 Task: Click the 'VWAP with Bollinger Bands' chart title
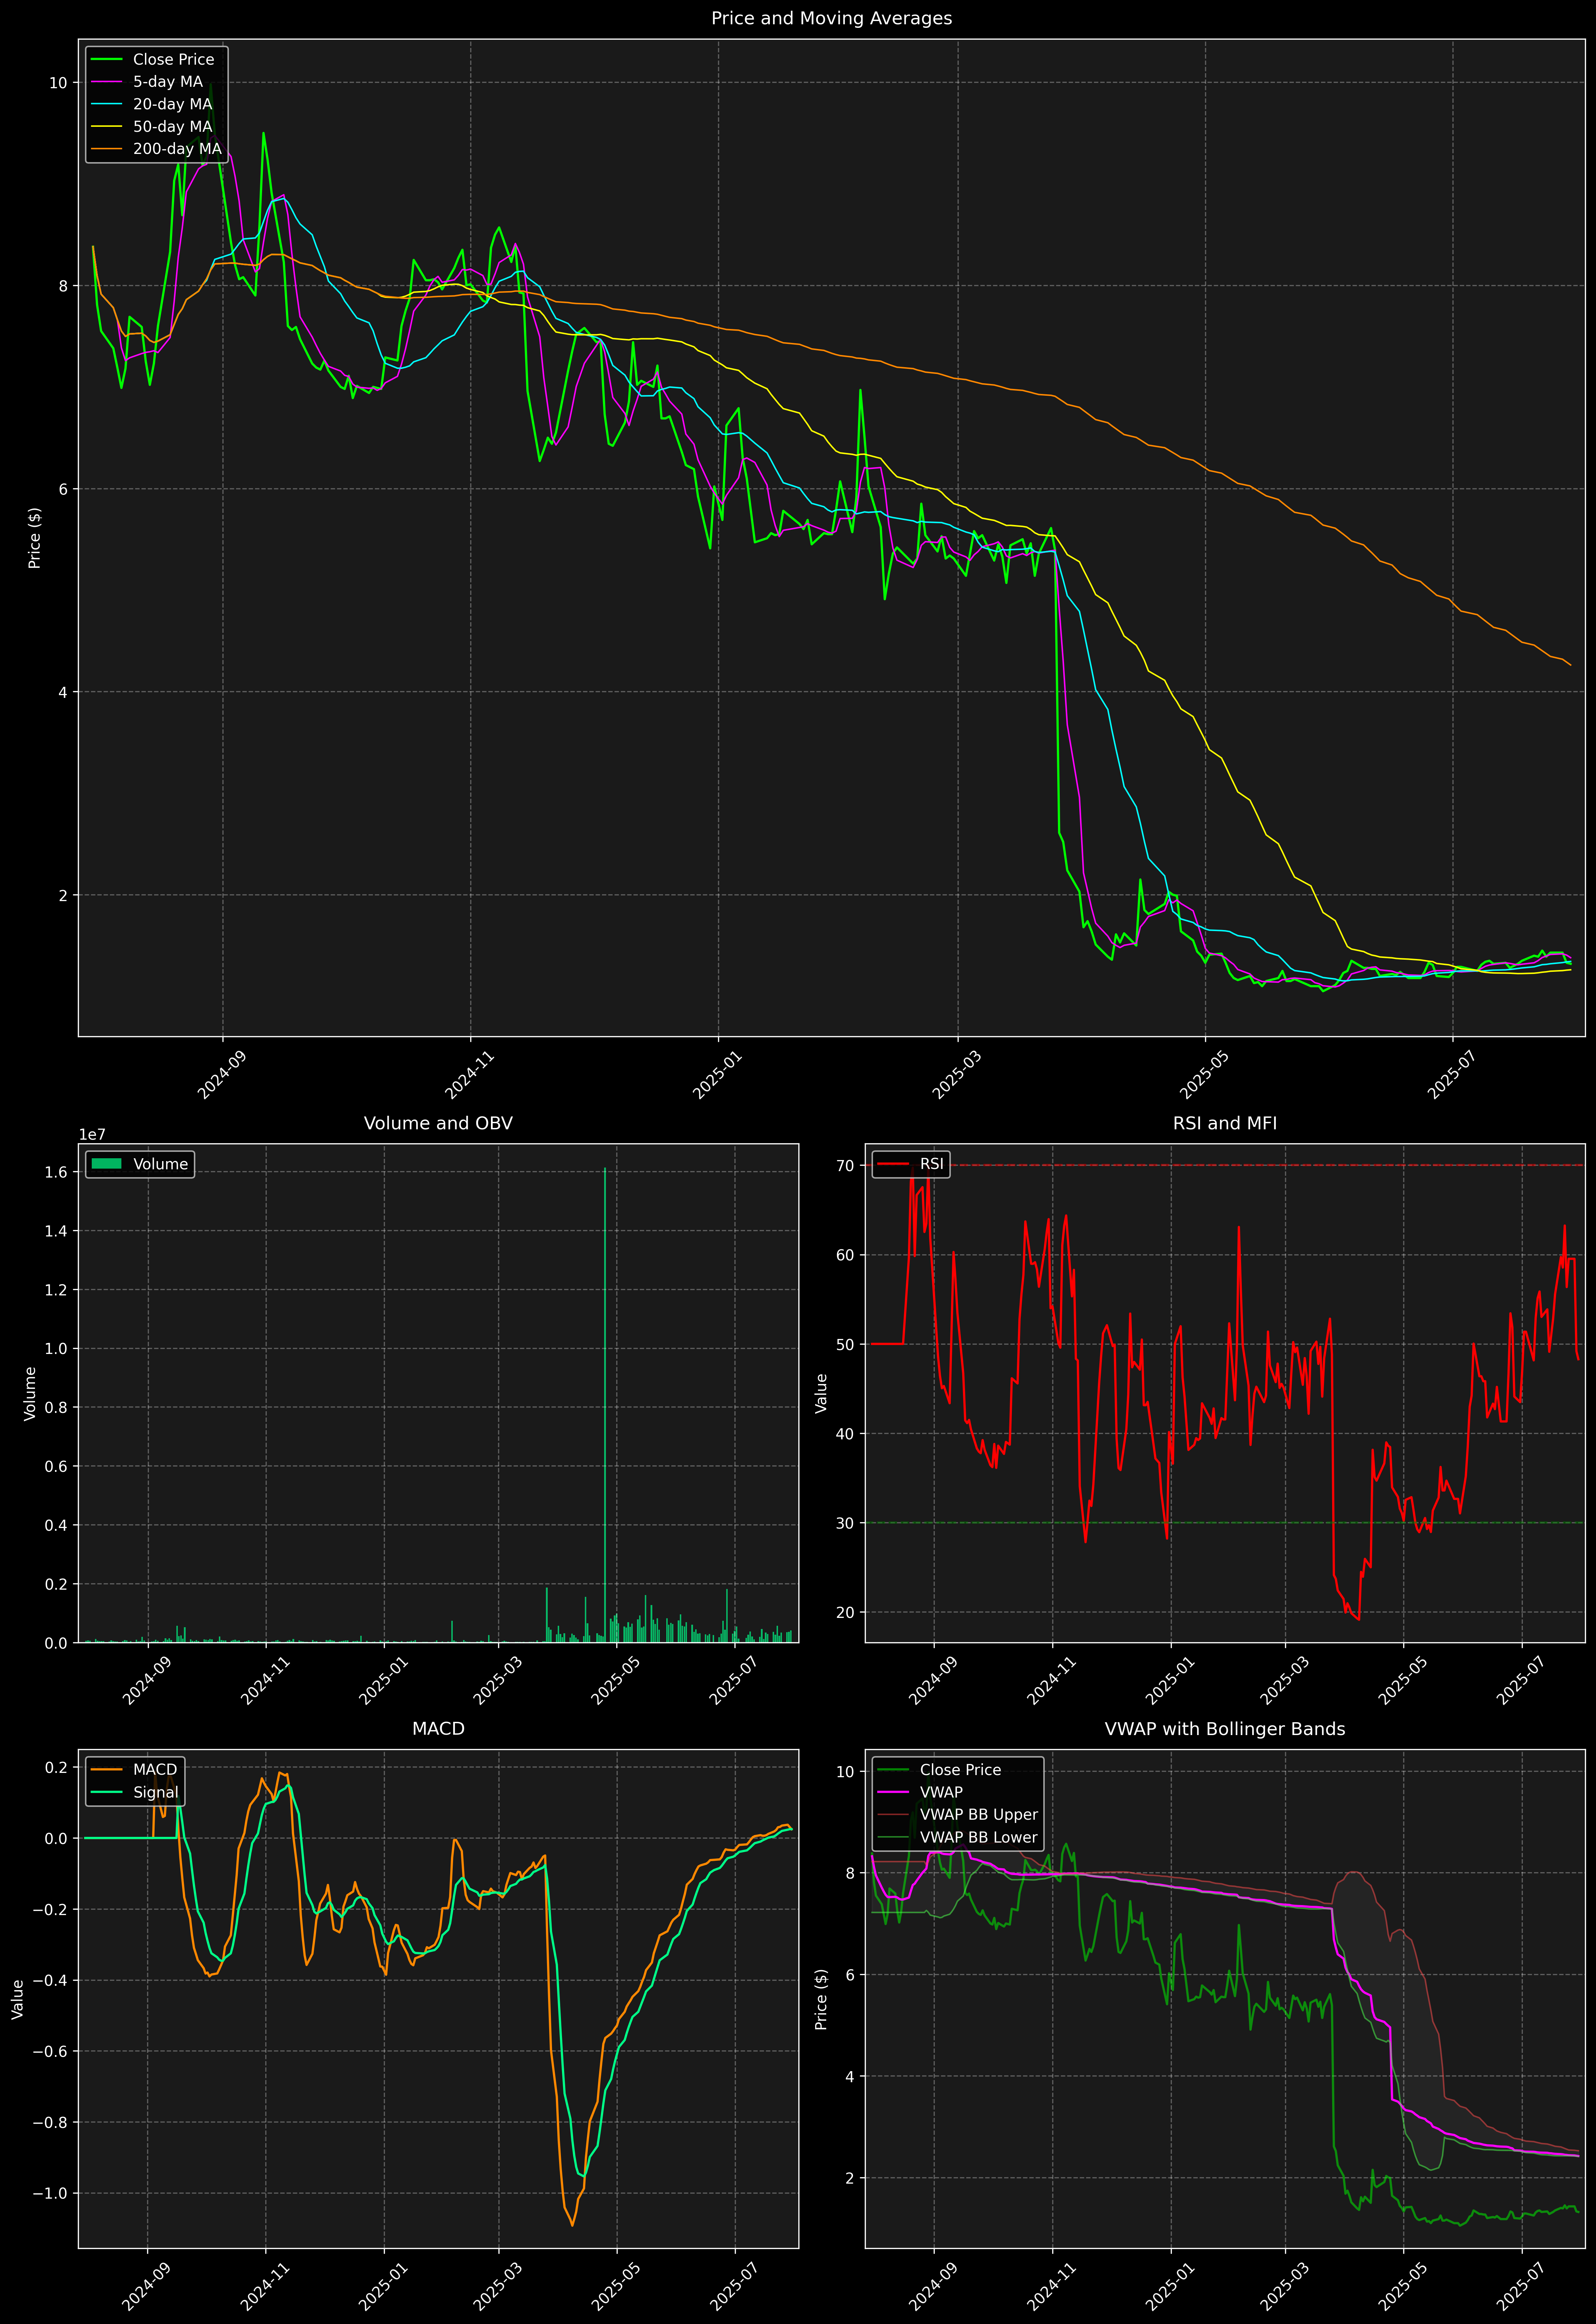1225,1729
